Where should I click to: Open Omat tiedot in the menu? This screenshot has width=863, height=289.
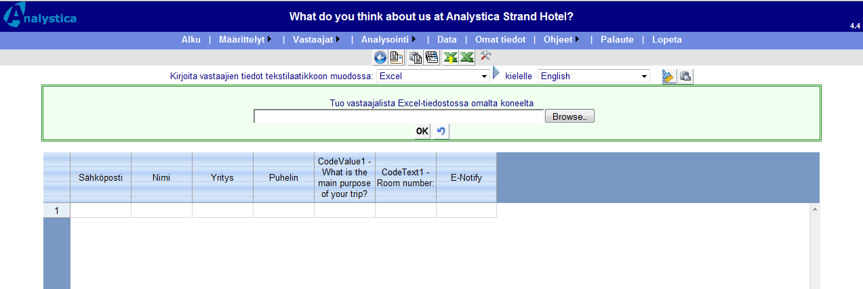(500, 39)
